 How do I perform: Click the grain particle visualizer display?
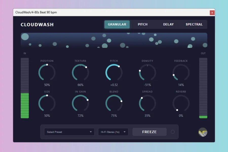tap(114, 41)
